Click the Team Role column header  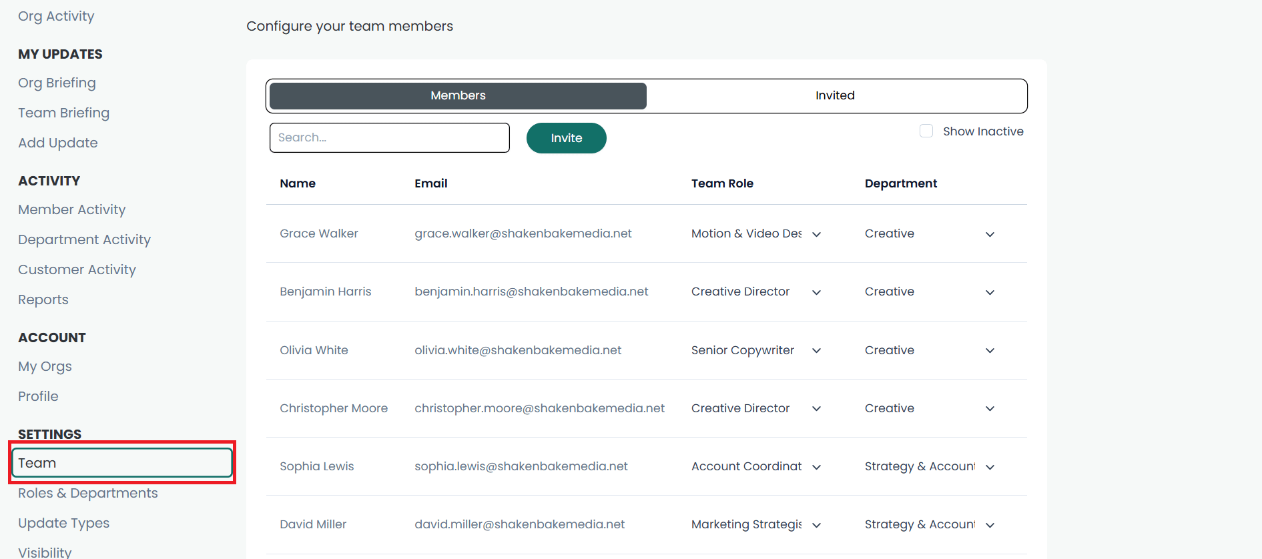(x=722, y=183)
